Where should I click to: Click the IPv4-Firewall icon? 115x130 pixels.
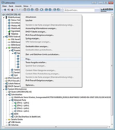6,81
